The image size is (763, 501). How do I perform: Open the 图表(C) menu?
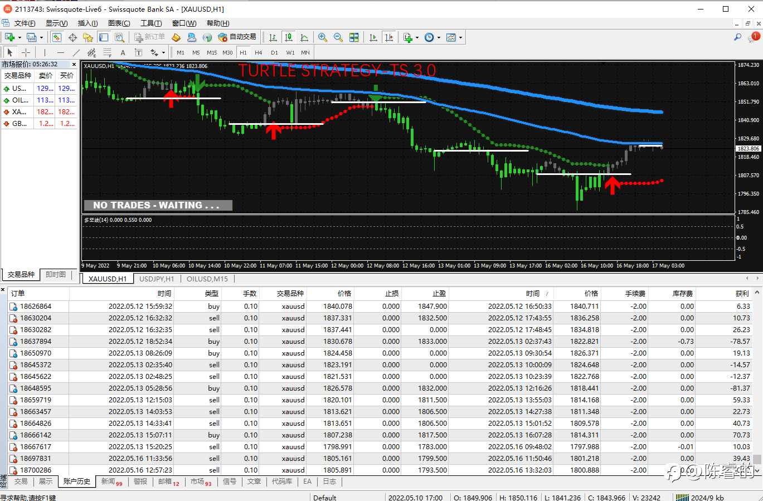coord(119,23)
